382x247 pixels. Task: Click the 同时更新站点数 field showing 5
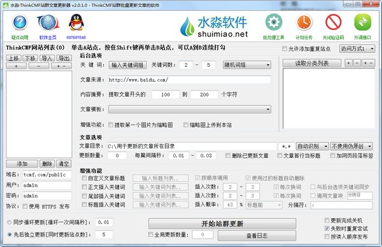pyautogui.click(x=104, y=234)
